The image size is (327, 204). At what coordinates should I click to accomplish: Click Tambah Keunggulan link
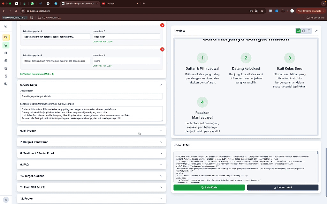[x=37, y=74]
